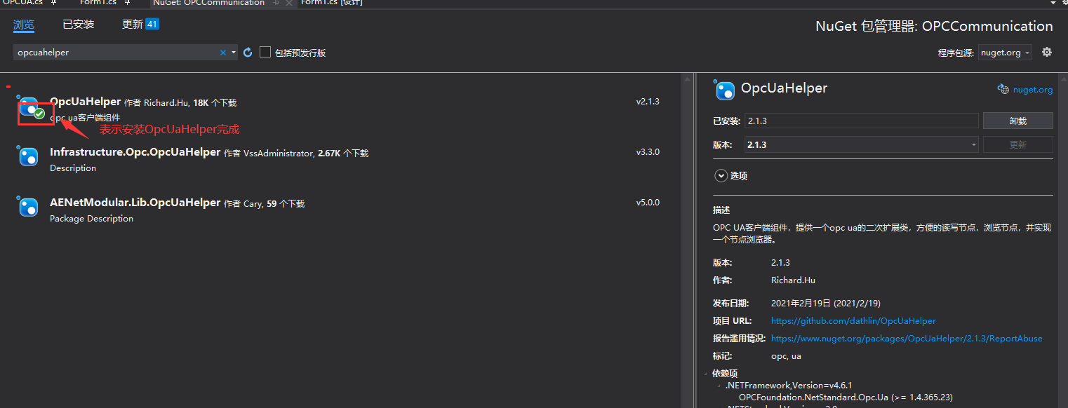Expand the 选项 section
Viewport: 1068px width, 408px height.
point(720,176)
